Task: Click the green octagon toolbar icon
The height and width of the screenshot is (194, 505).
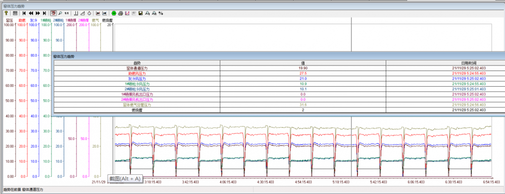Action: (114, 13)
